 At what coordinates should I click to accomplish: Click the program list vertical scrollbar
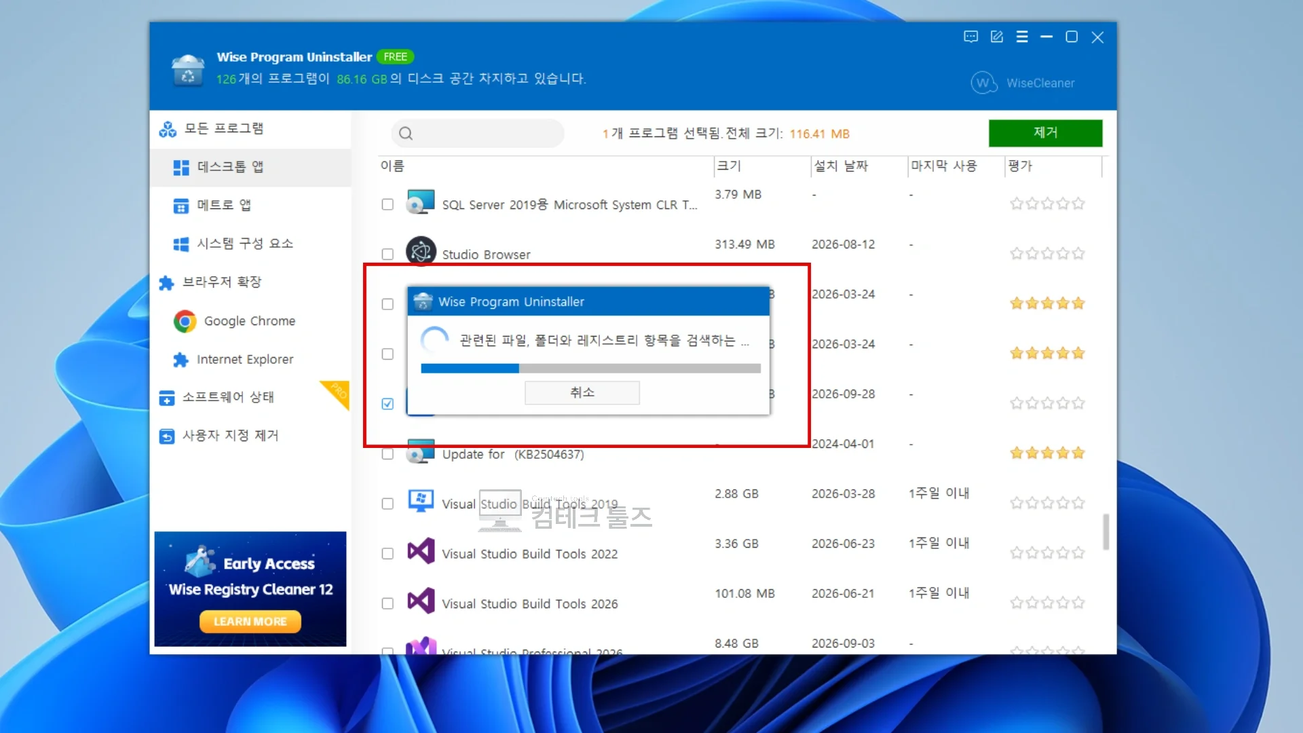pos(1106,531)
